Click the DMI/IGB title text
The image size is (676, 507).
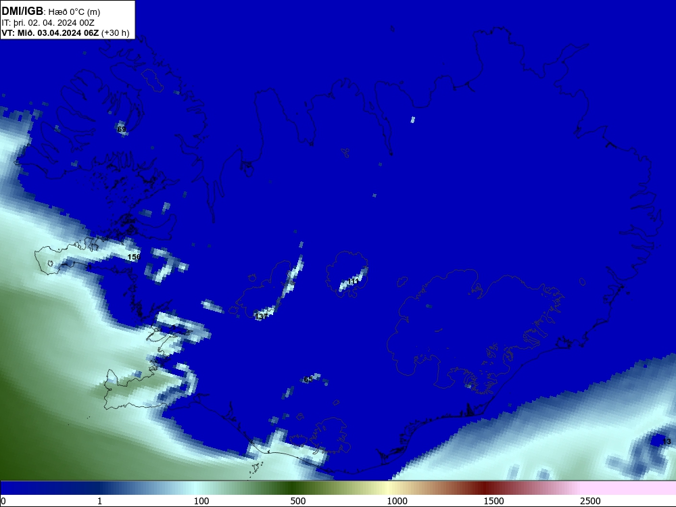pos(22,11)
